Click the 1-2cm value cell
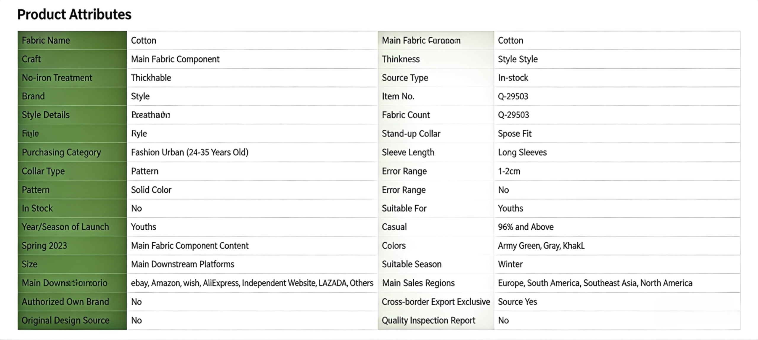758x340 pixels. click(509, 171)
